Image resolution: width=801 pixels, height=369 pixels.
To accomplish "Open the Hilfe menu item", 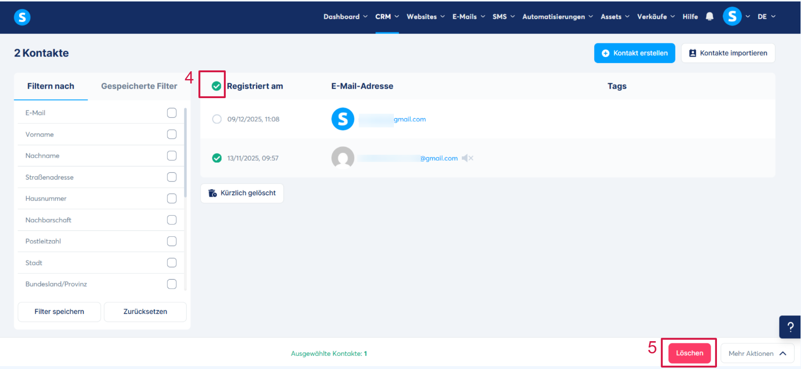I will 690,17.
